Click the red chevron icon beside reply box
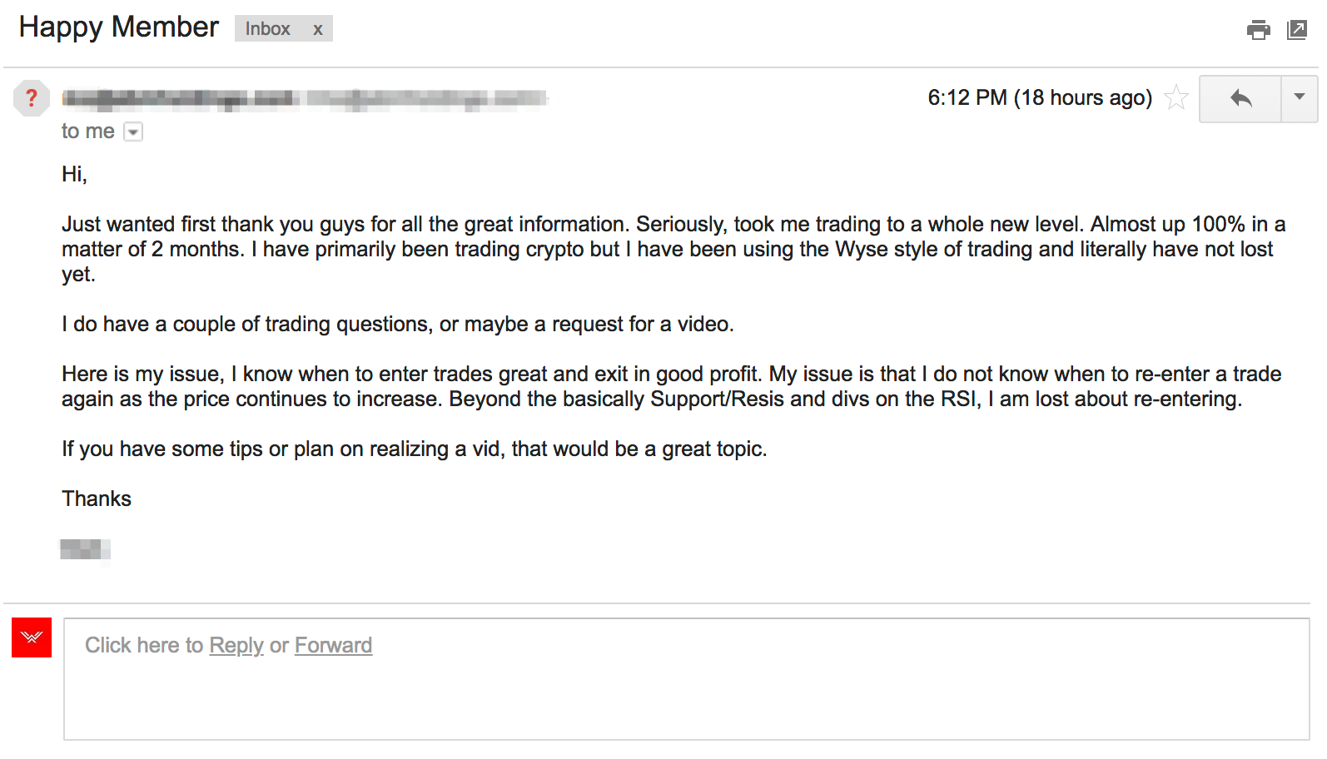Image resolution: width=1327 pixels, height=759 pixels. [31, 639]
